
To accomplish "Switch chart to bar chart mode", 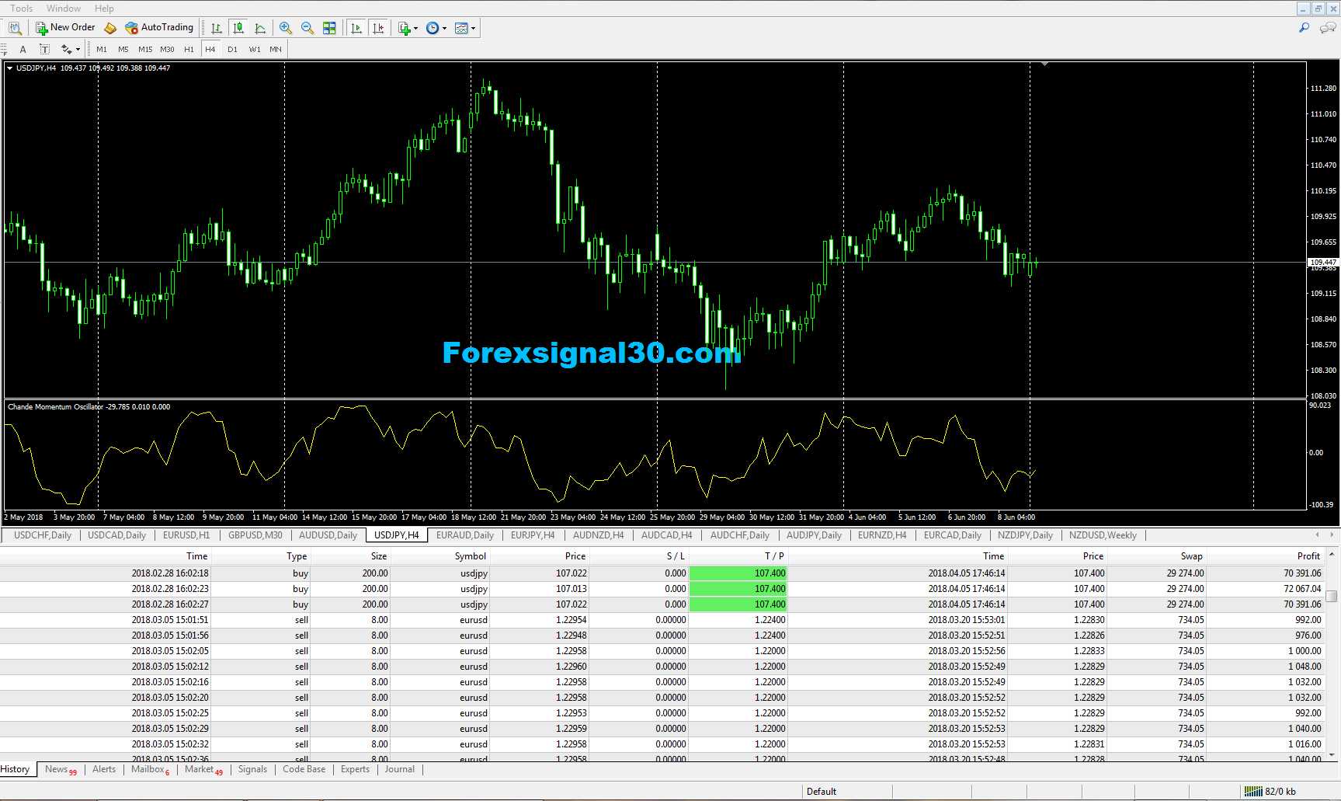I will tap(217, 28).
